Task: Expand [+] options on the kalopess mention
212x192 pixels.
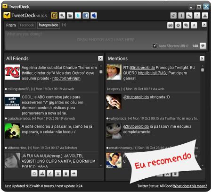Action: [x=123, y=89]
